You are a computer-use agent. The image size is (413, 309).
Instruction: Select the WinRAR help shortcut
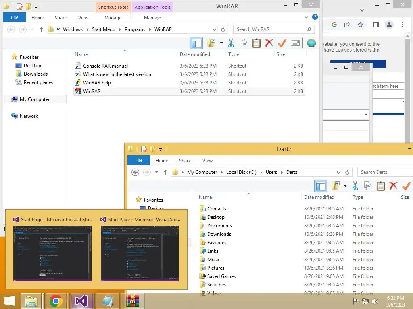click(x=97, y=83)
